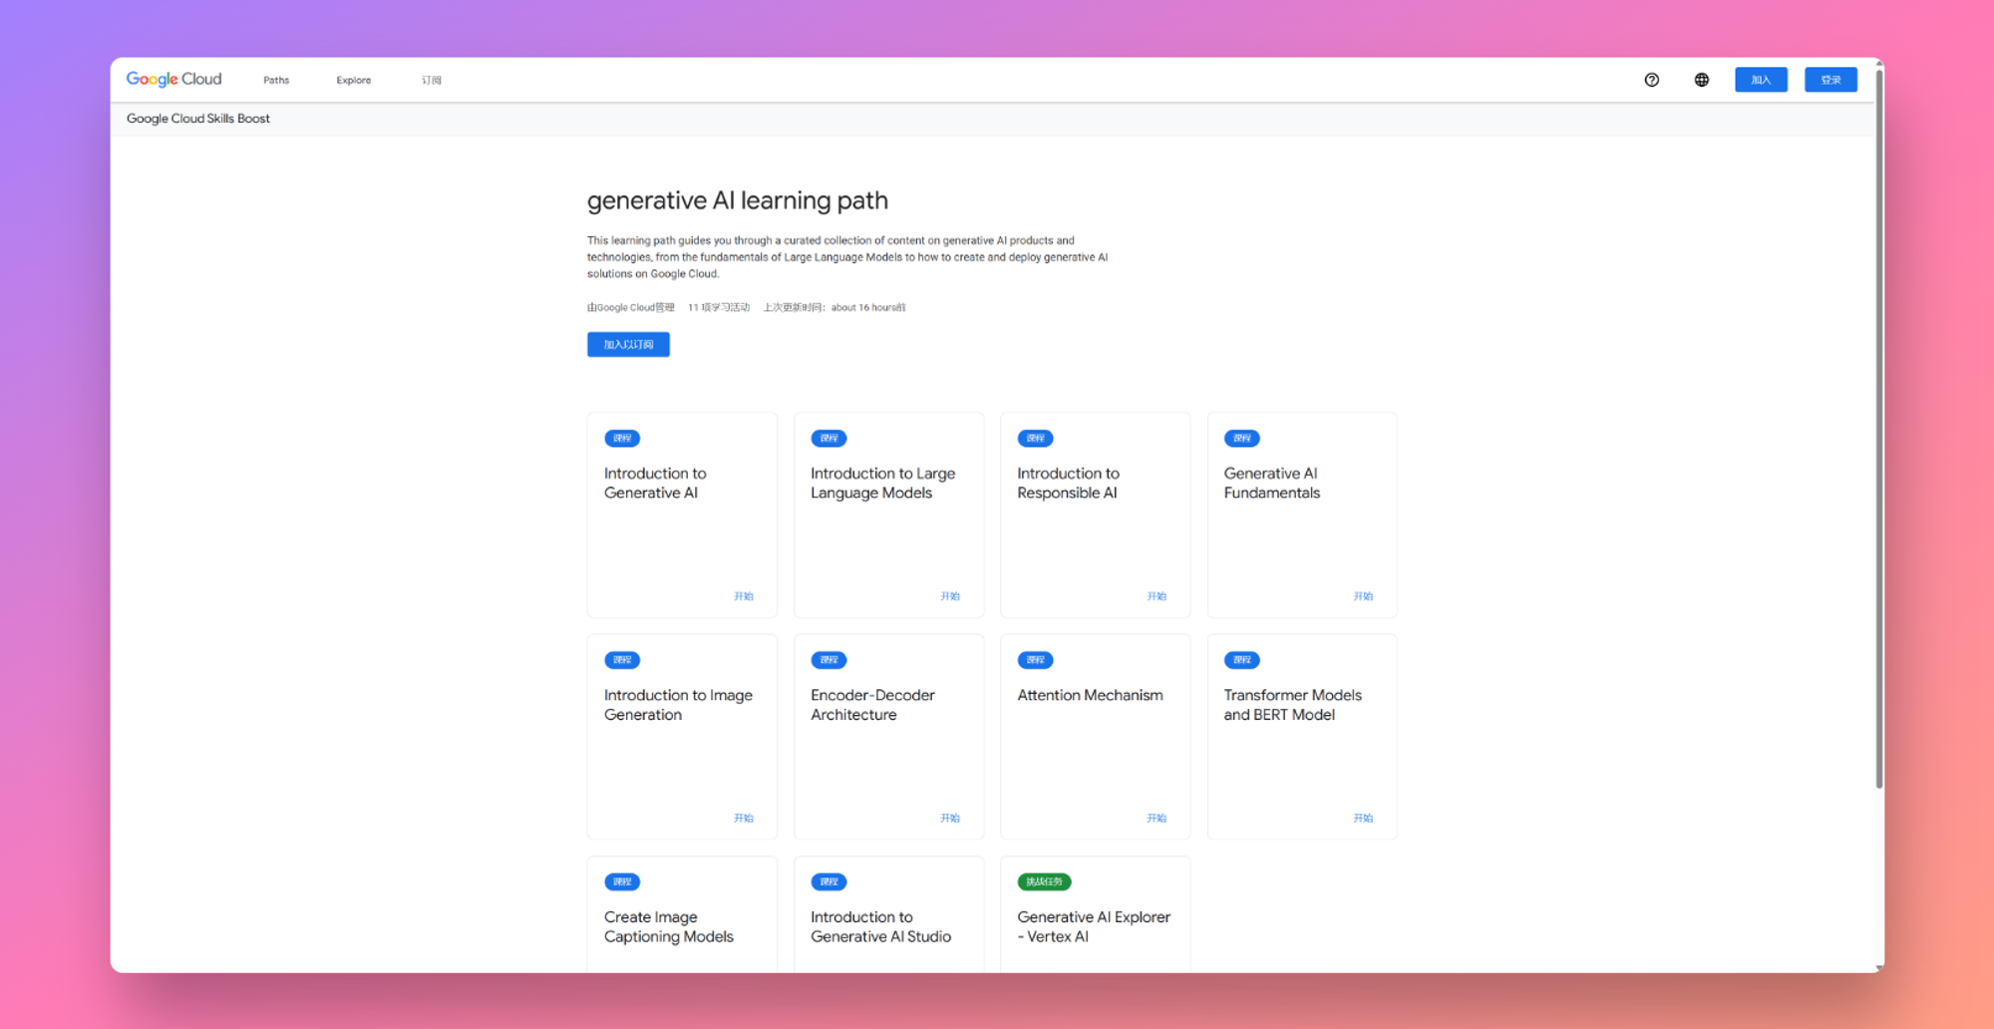
Task: Open the help question mark icon
Action: point(1651,80)
